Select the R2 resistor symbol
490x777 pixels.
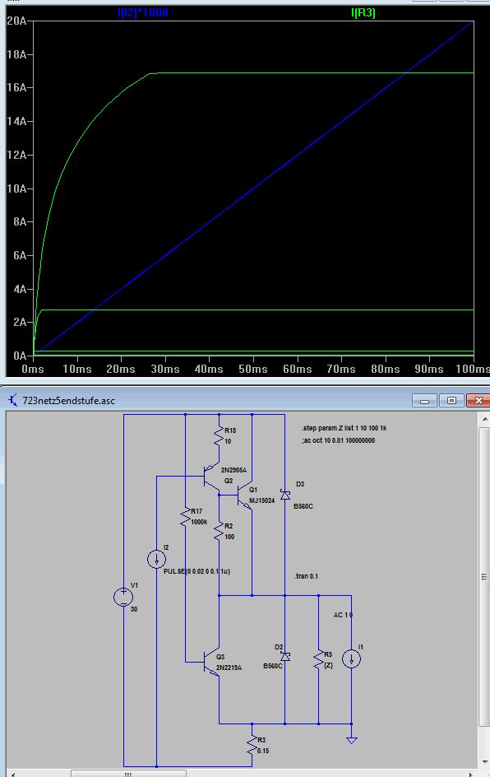pyautogui.click(x=219, y=531)
